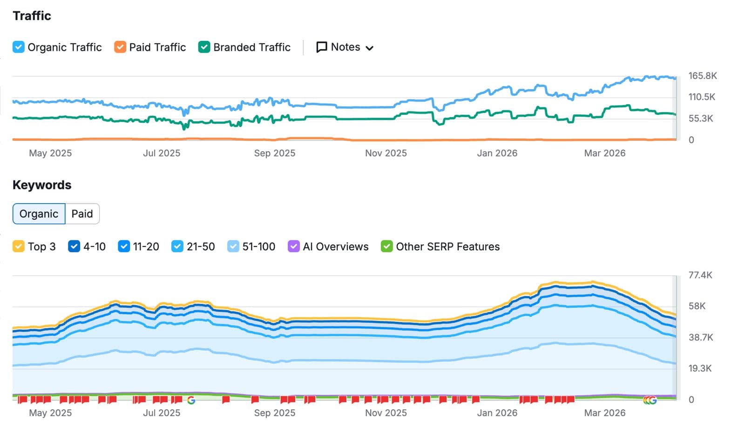The image size is (745, 432).
Task: Click the 38.7K axis value
Action: (x=701, y=338)
